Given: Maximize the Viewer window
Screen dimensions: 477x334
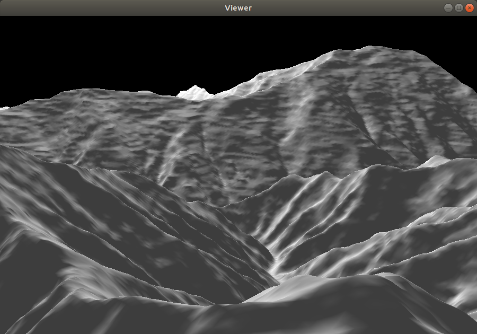Looking at the screenshot, I should point(459,8).
